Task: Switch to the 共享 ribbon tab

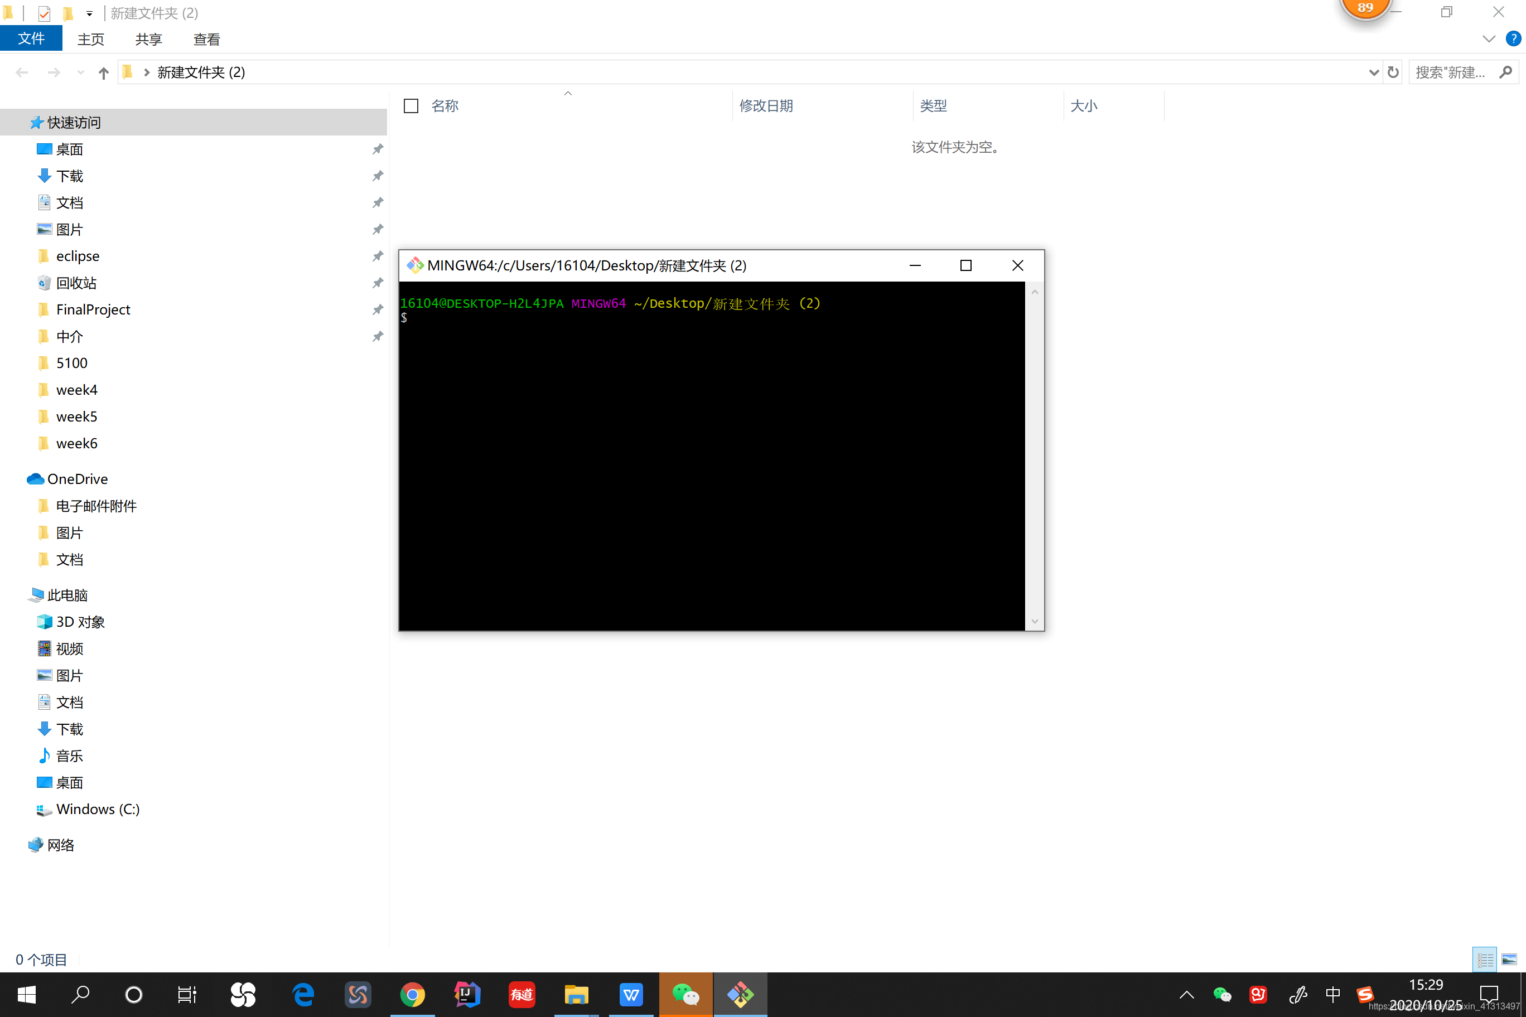Action: point(148,40)
